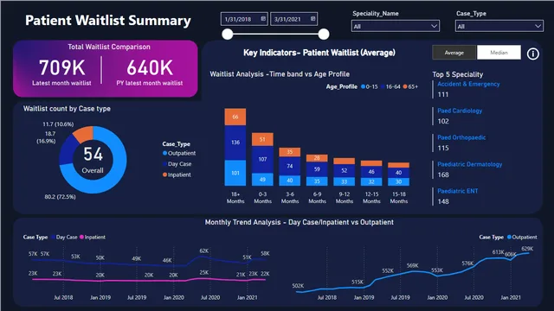Click Paediatric Dermatology speciality
The height and width of the screenshot is (311, 554).
click(x=469, y=164)
